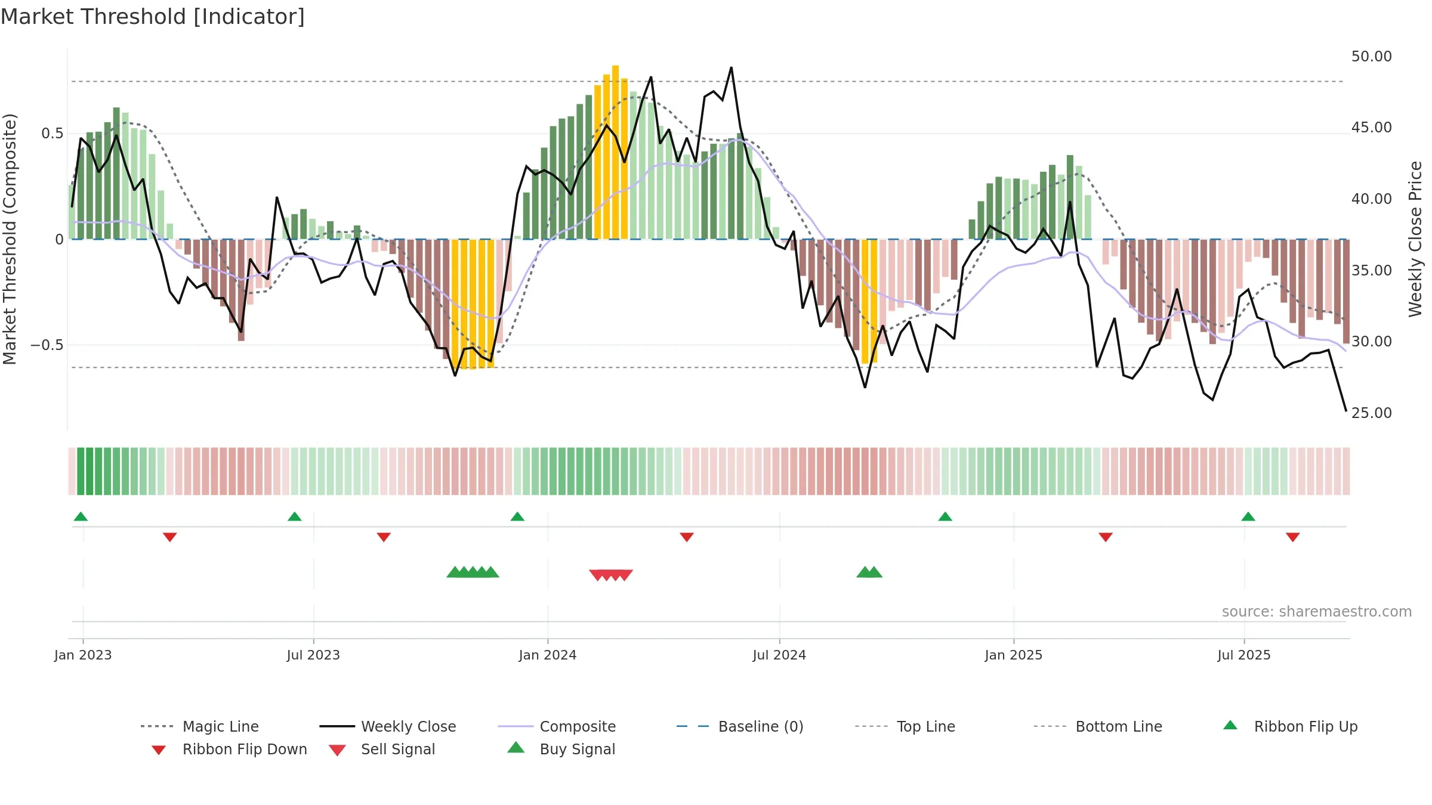Click the 30.00 price axis label
Screen dimensions: 1432x805
point(1371,342)
